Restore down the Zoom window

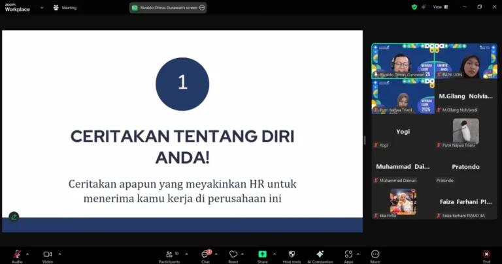pos(479,7)
